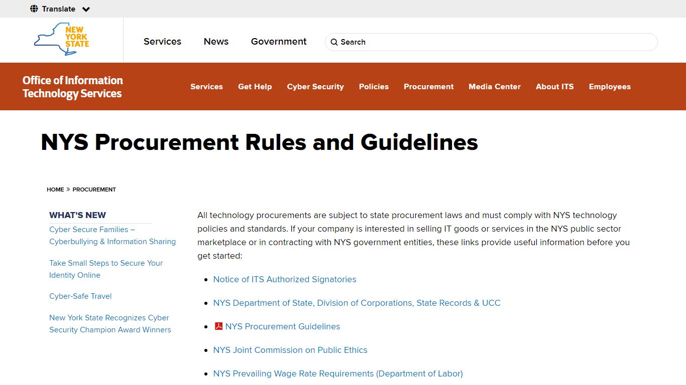Click the globe icon beside Translate
This screenshot has width=686, height=385.
[34, 9]
